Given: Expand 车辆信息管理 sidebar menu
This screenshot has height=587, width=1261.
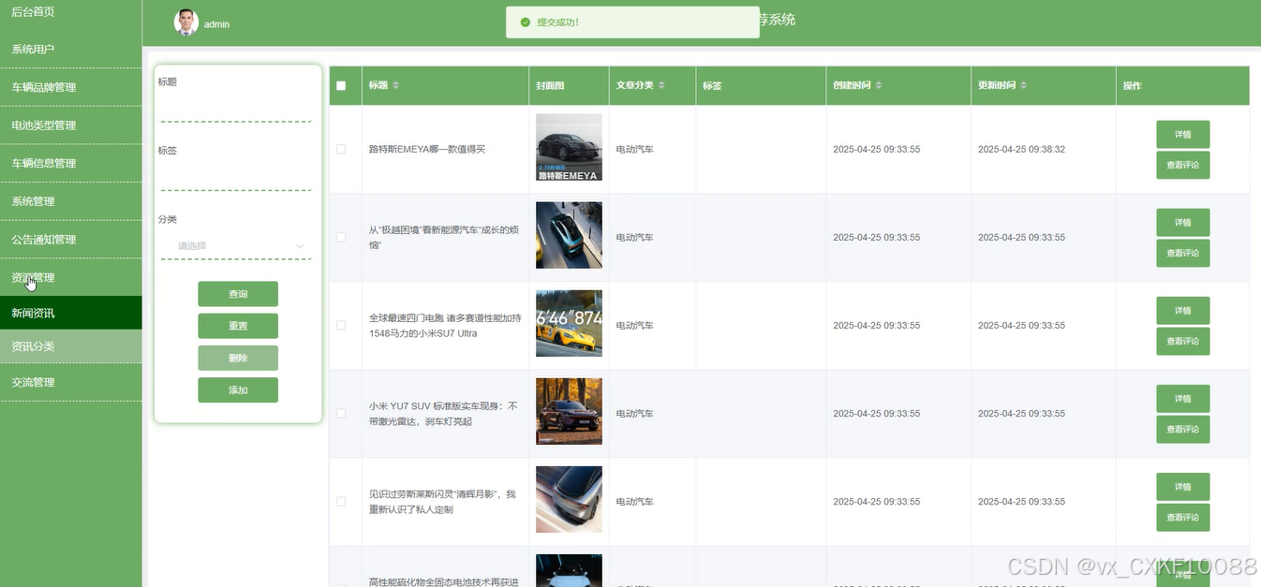Looking at the screenshot, I should 71,163.
